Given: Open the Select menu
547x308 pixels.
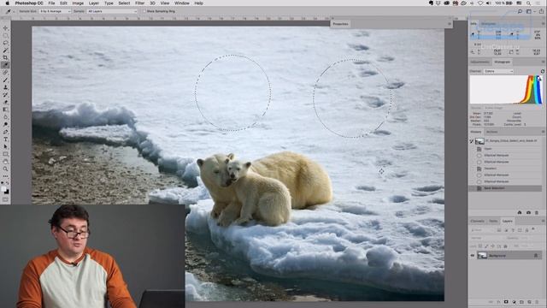Looking at the screenshot, I should coord(124,3).
